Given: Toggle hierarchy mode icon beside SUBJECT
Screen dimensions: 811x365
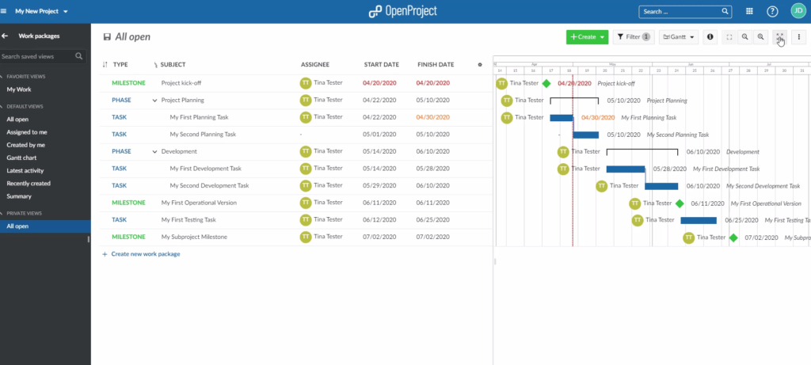Looking at the screenshot, I should (156, 65).
